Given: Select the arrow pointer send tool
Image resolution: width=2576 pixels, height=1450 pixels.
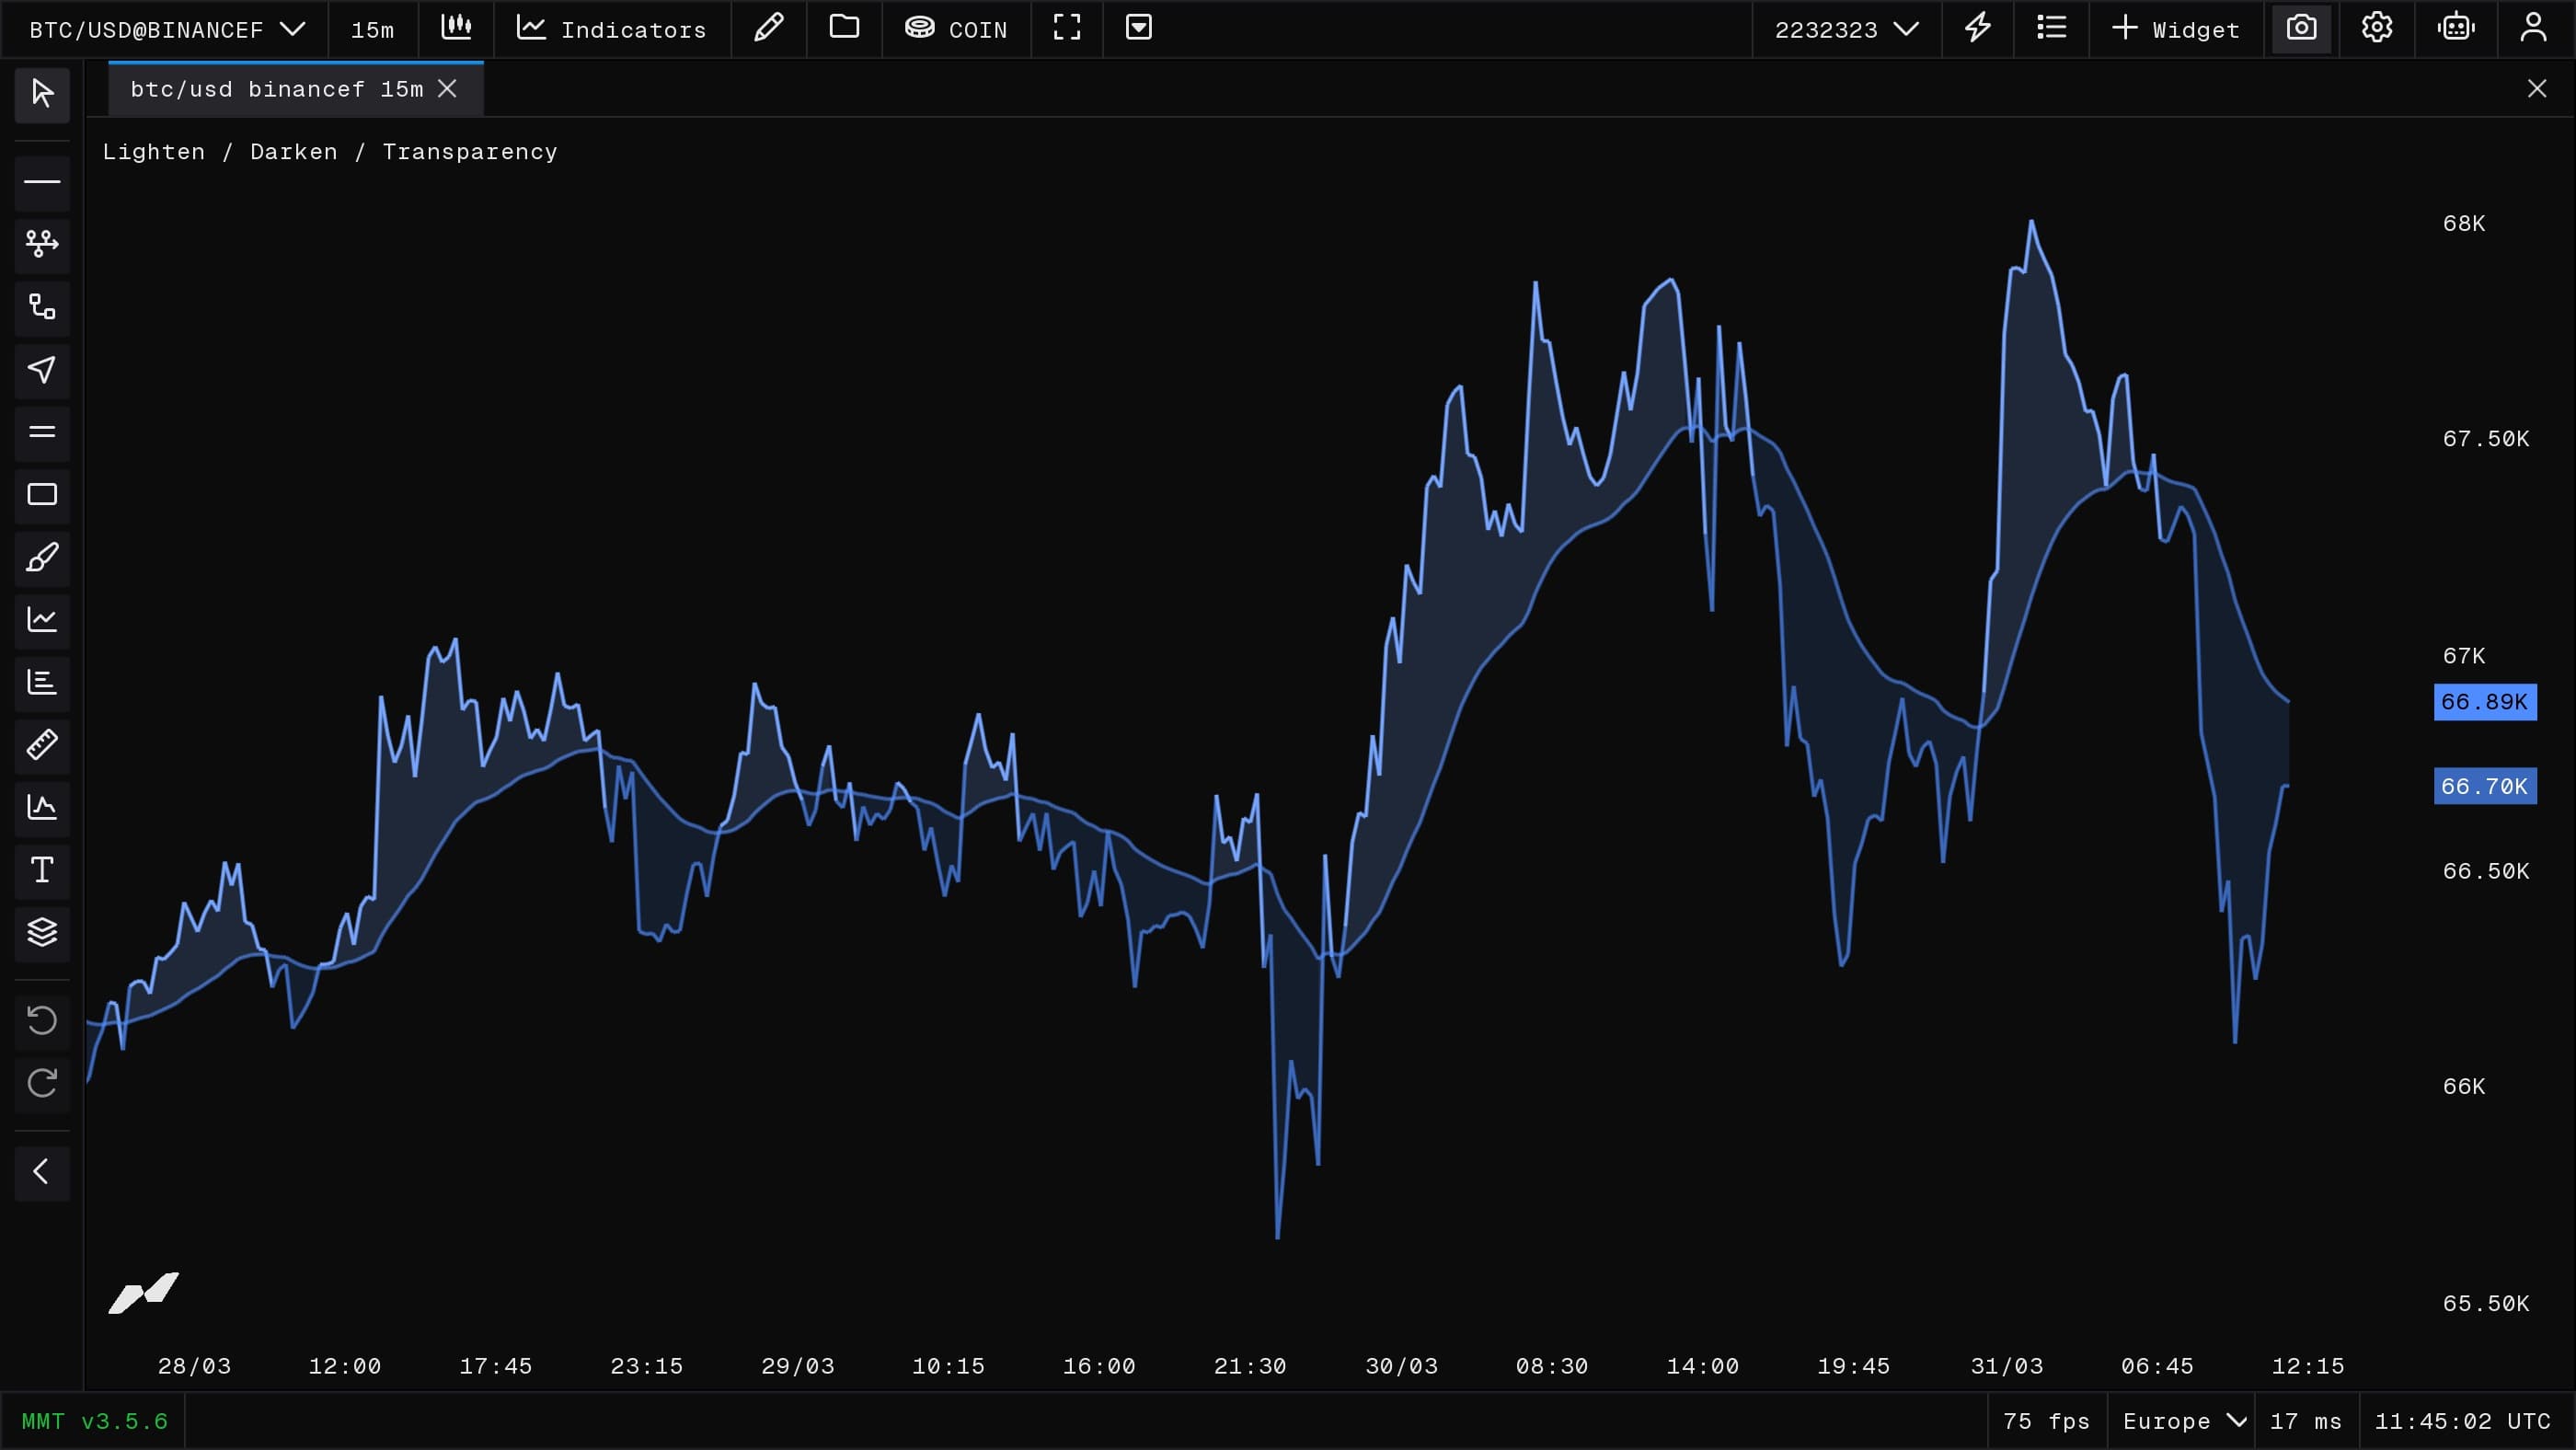Looking at the screenshot, I should 42,370.
